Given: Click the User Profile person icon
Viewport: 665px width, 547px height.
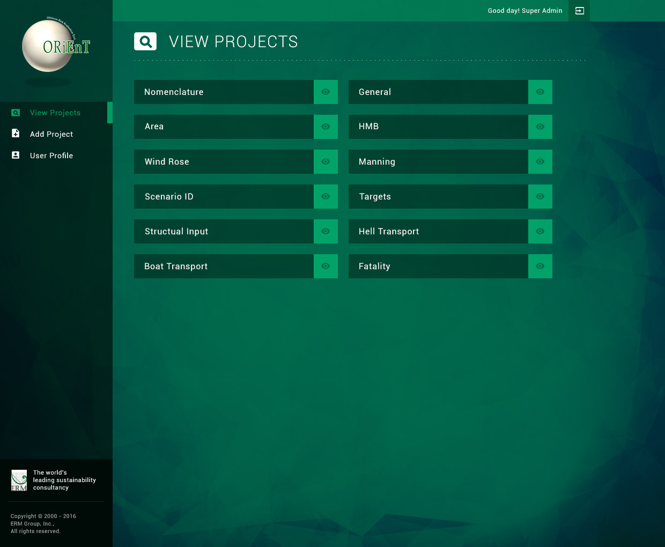Looking at the screenshot, I should 16,155.
